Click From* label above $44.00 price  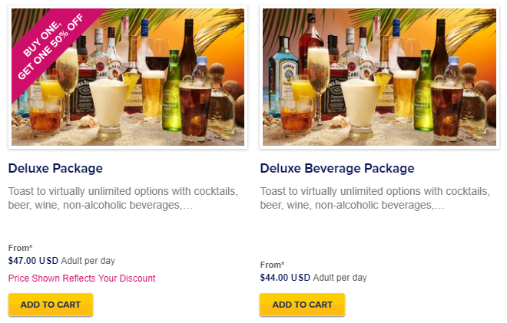point(272,265)
